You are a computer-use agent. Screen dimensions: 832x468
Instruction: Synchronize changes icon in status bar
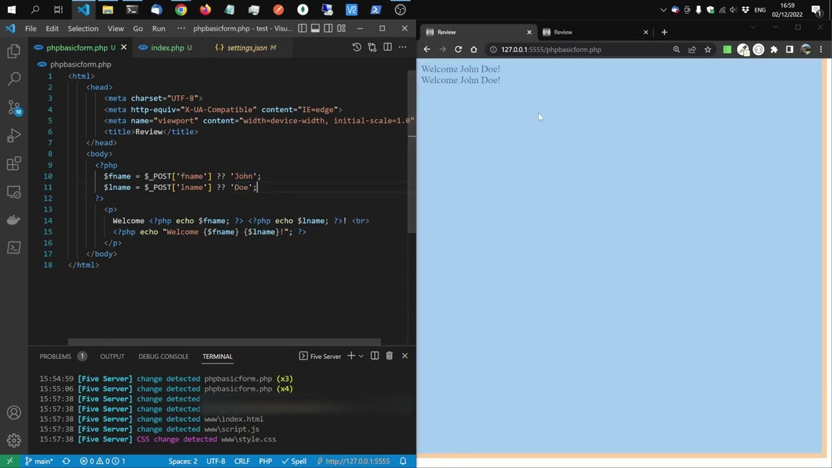[66, 461]
